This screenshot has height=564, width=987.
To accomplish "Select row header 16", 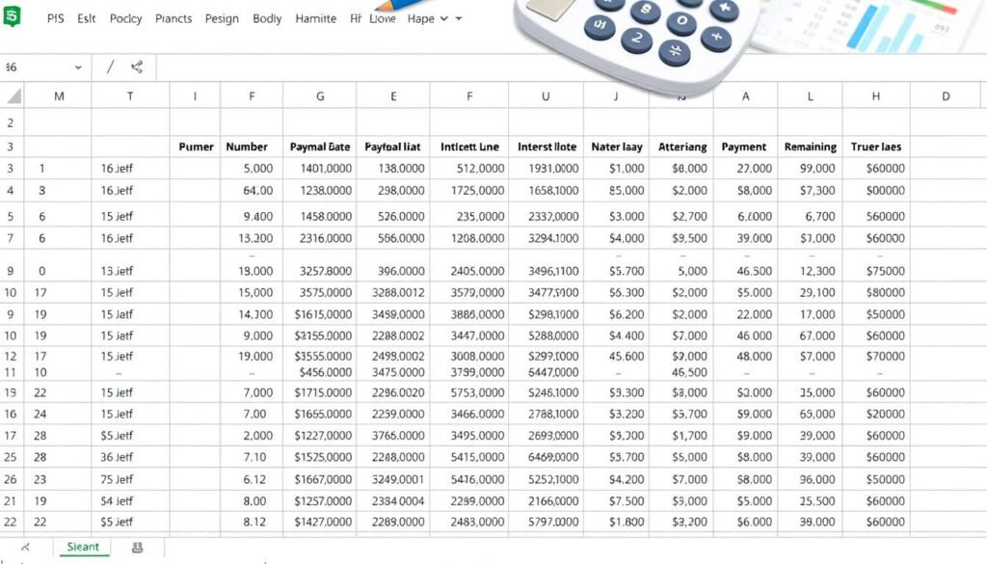I will point(11,414).
